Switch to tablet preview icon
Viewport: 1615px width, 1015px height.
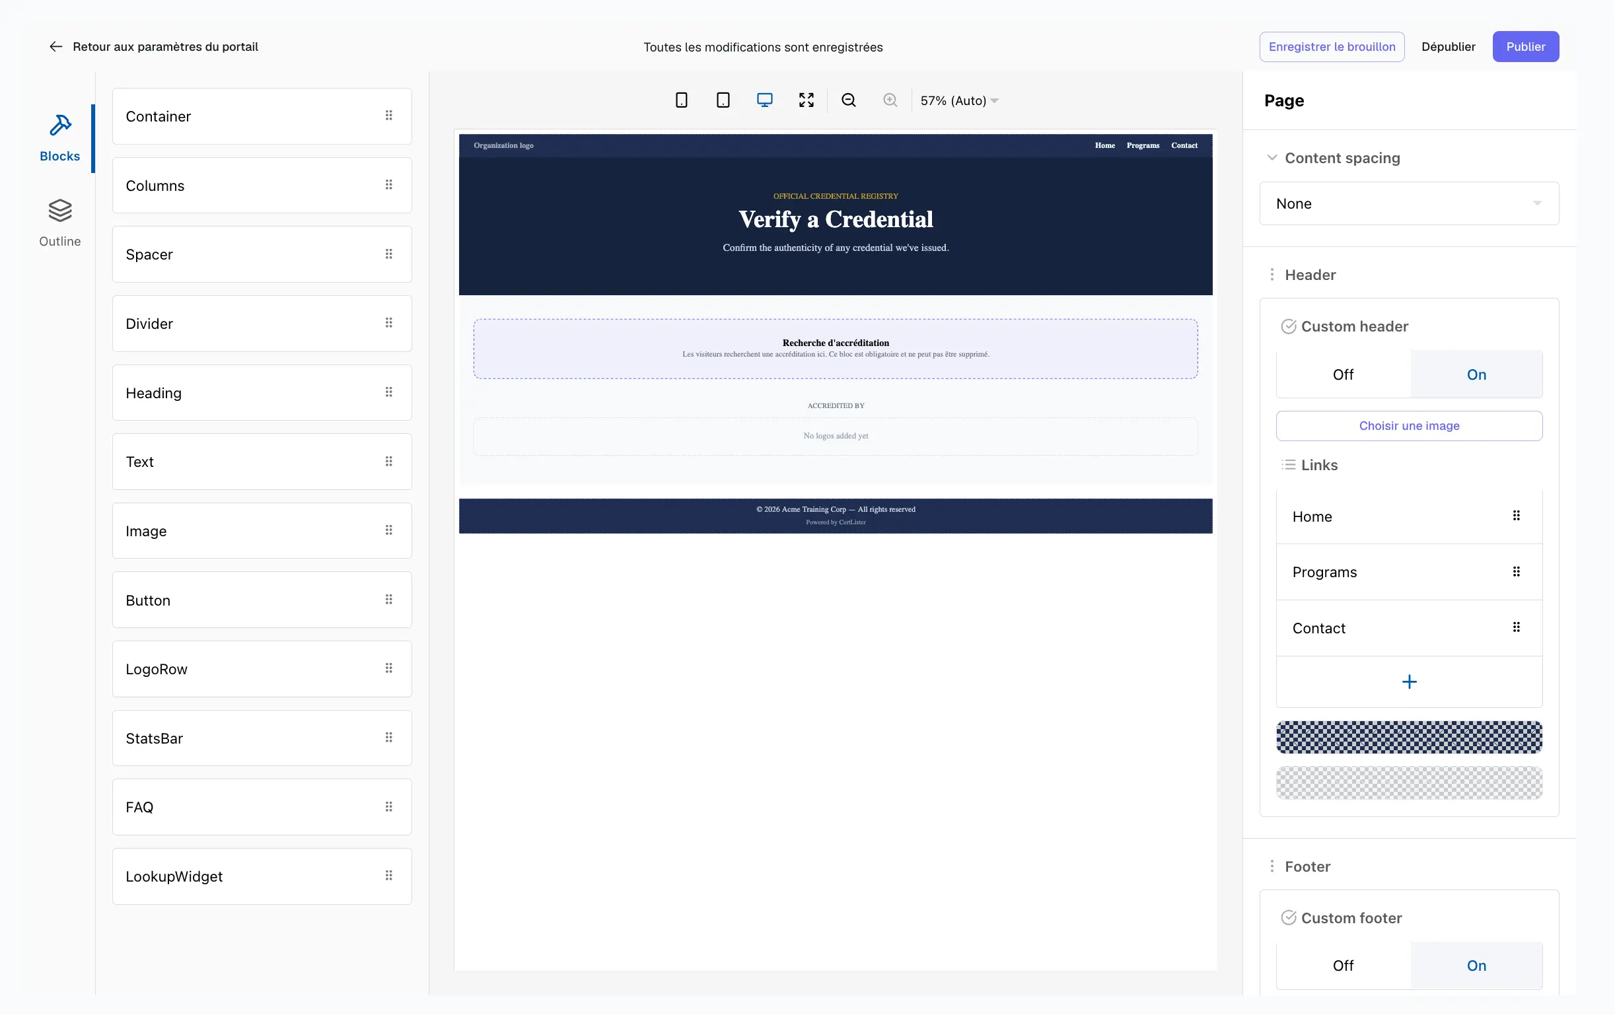(x=723, y=100)
